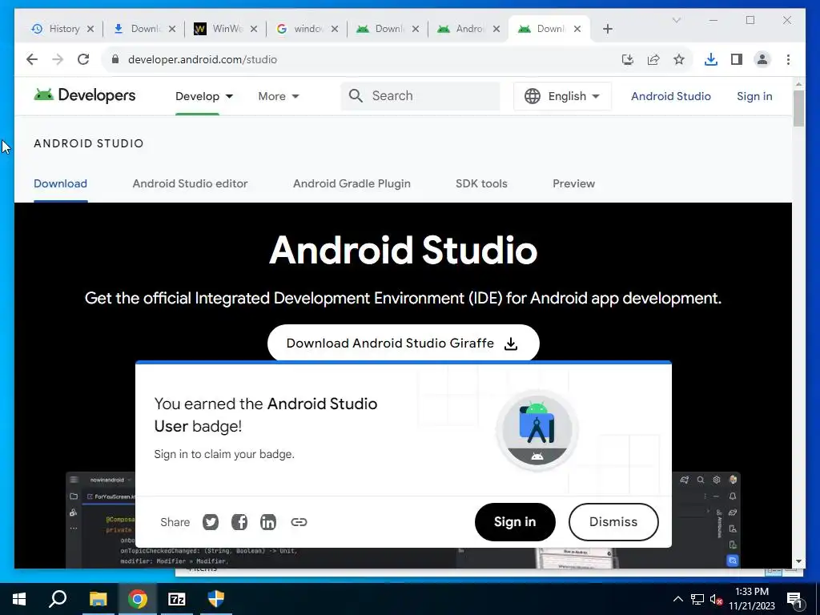
Task: Click the tab search chevron in title bar
Action: [x=676, y=20]
